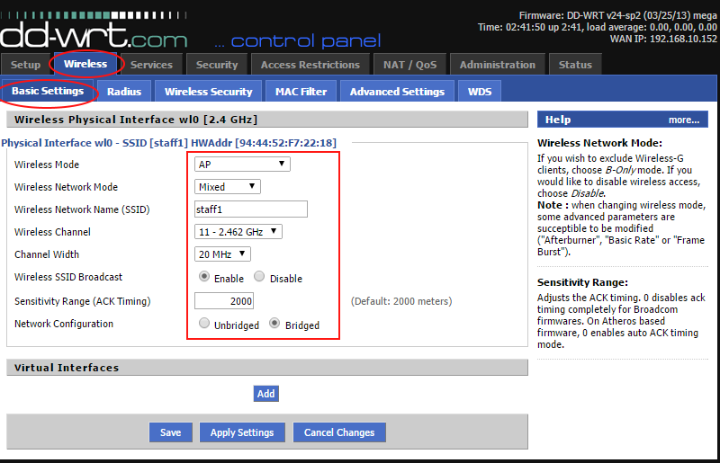Select Disable for Wireless SSID Broadcast
Screen dimensions: 720x463
(259, 277)
